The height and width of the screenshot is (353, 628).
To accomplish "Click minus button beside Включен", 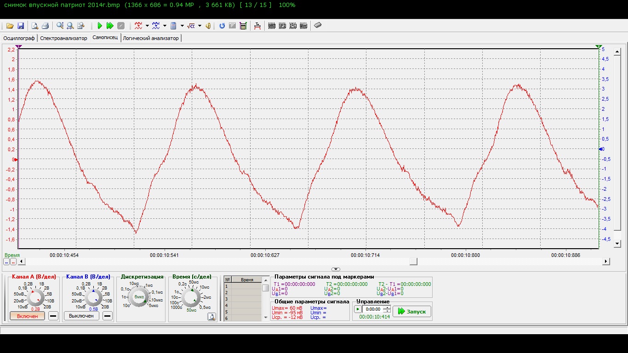I will 53,316.
